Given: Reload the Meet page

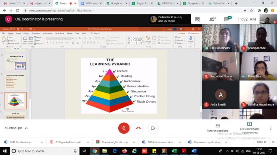Looking at the screenshot, I should (x=17, y=10).
